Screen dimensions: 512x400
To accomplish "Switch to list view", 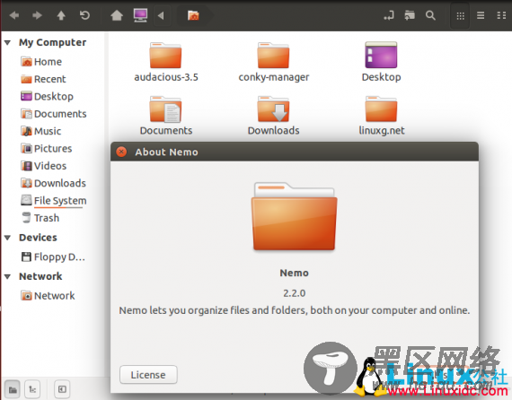I will (481, 15).
